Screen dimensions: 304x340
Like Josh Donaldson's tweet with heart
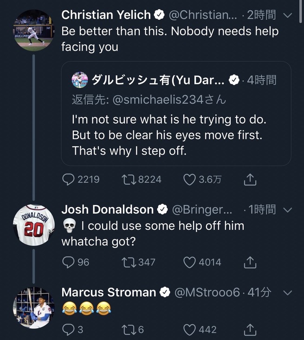[x=189, y=262]
